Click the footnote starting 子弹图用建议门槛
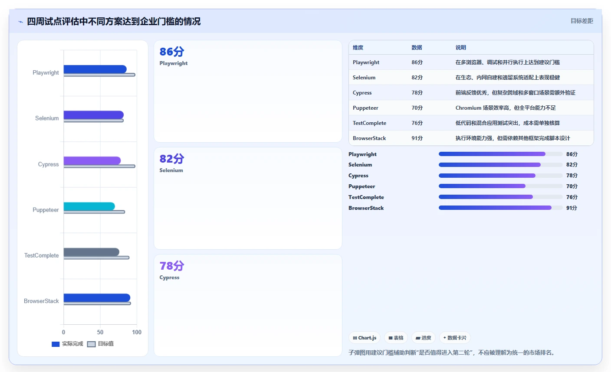 click(x=451, y=353)
